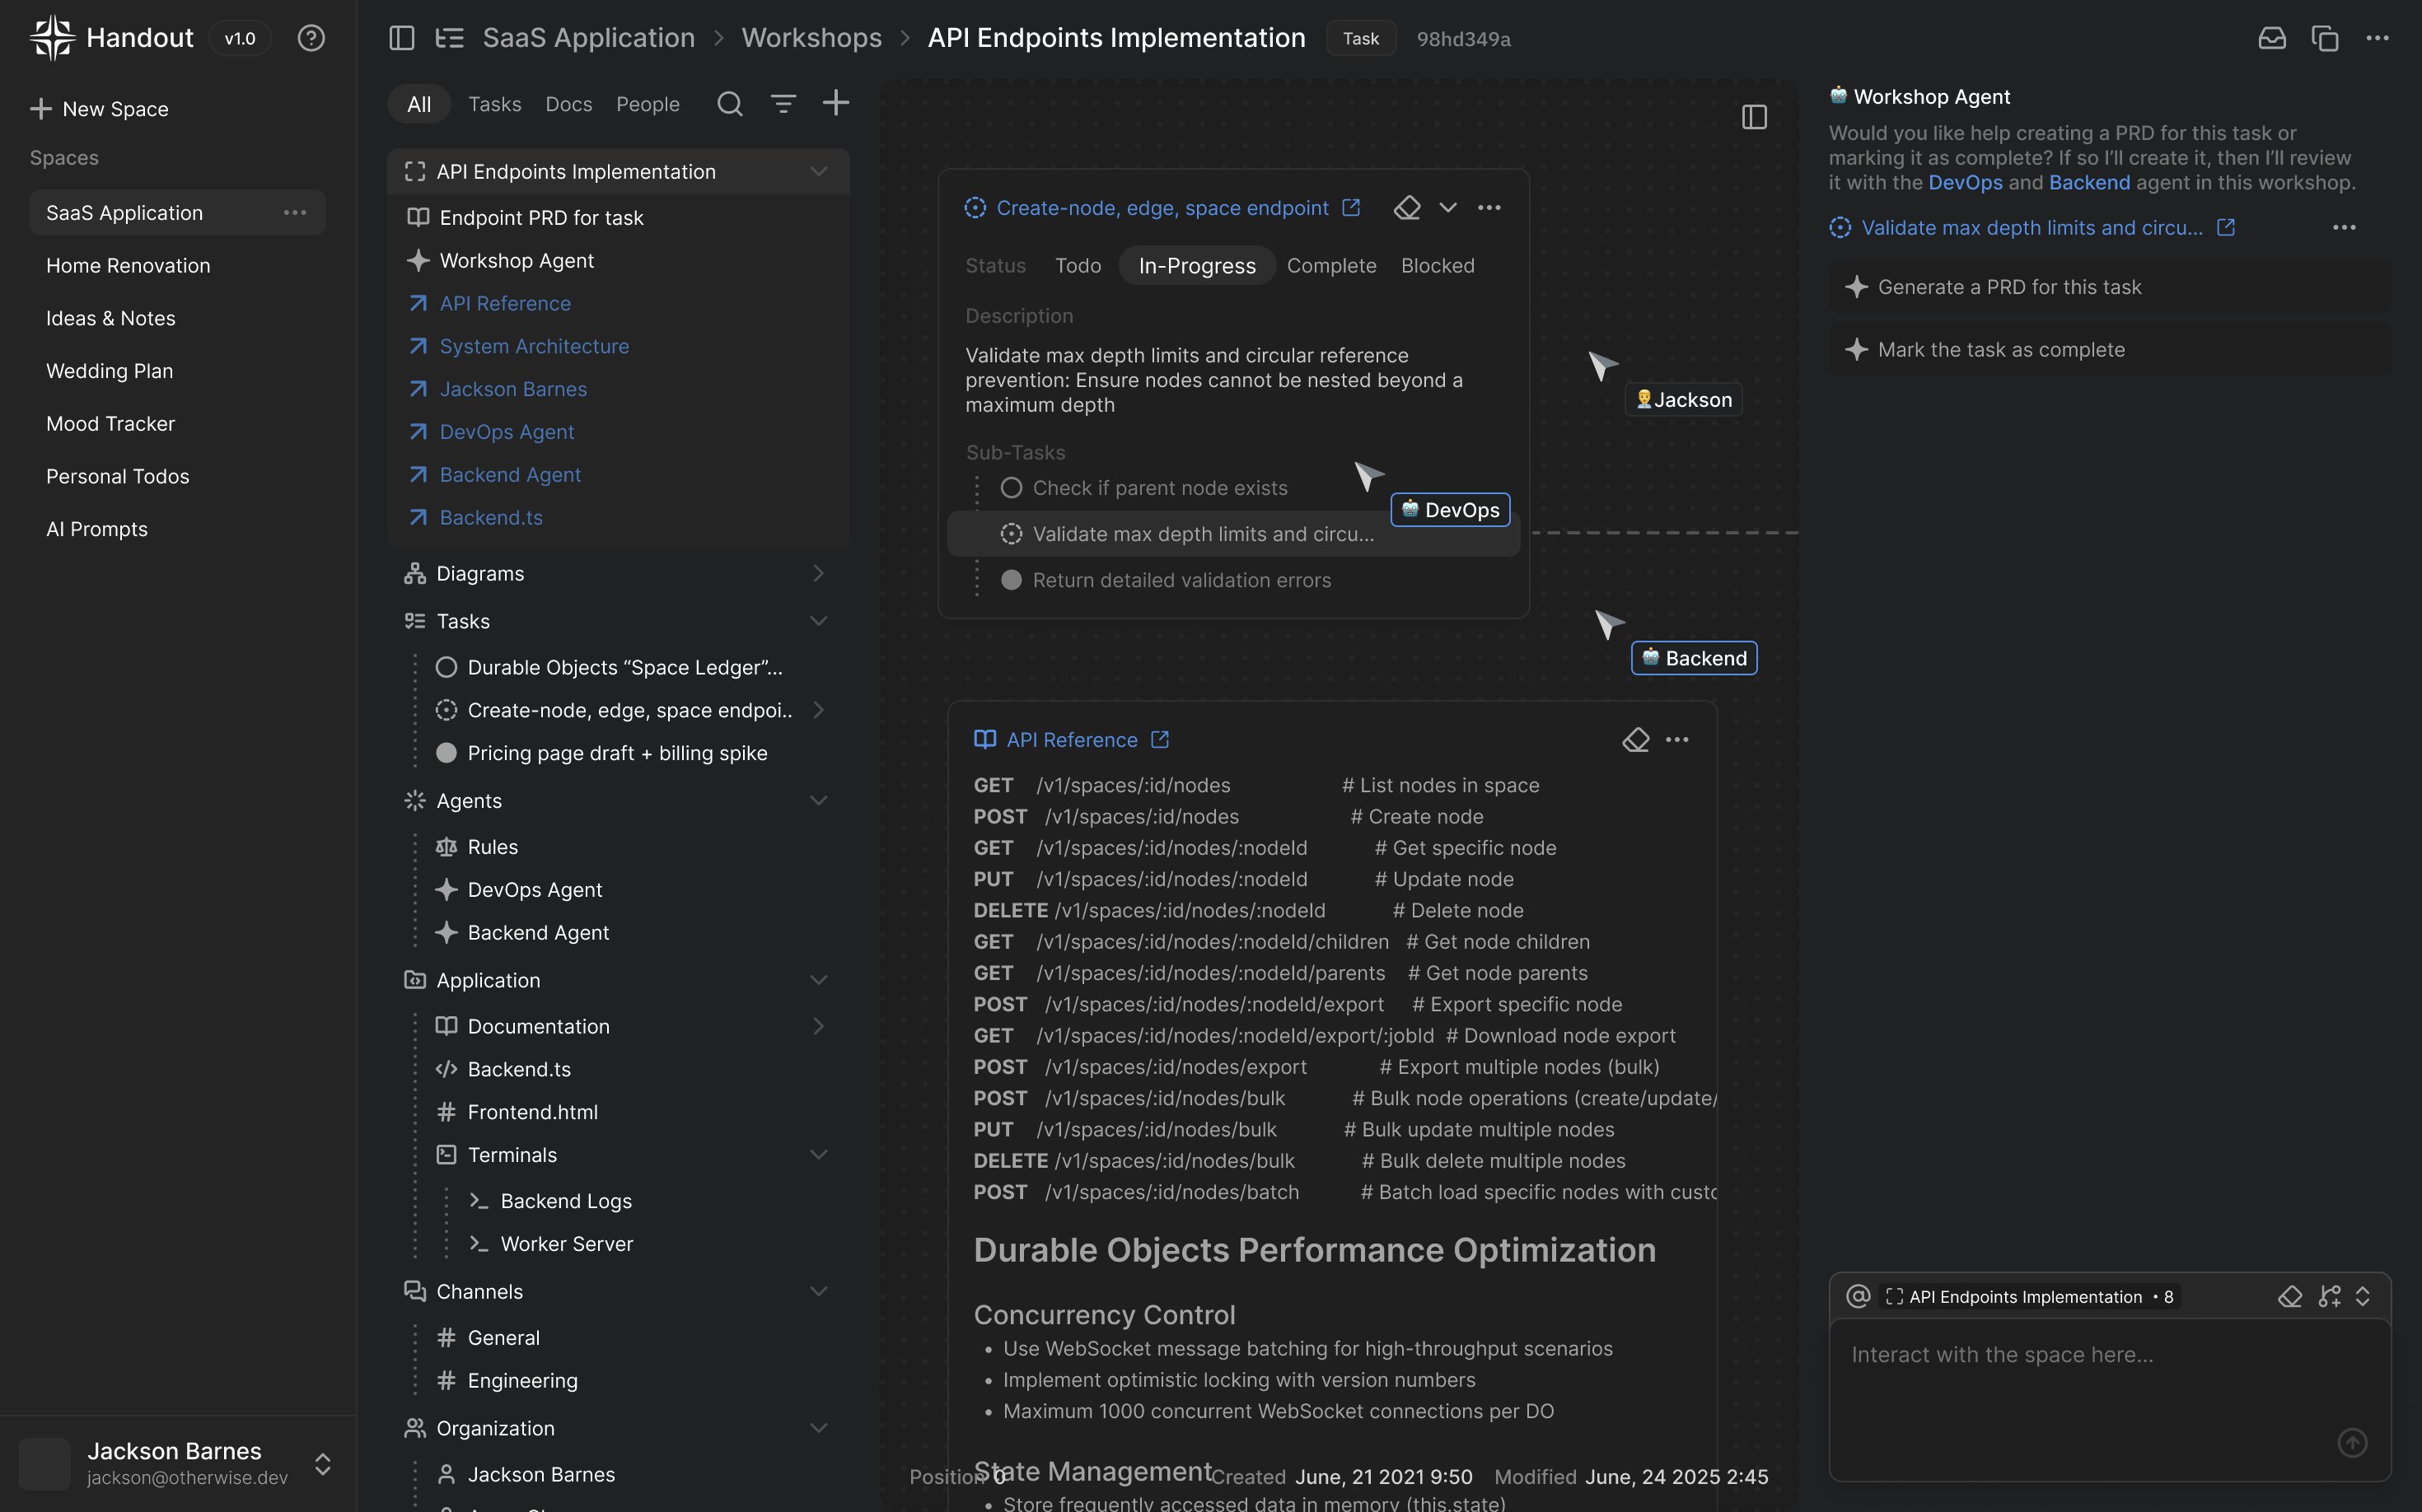
Task: Click the help question mark icon
Action: point(311,38)
